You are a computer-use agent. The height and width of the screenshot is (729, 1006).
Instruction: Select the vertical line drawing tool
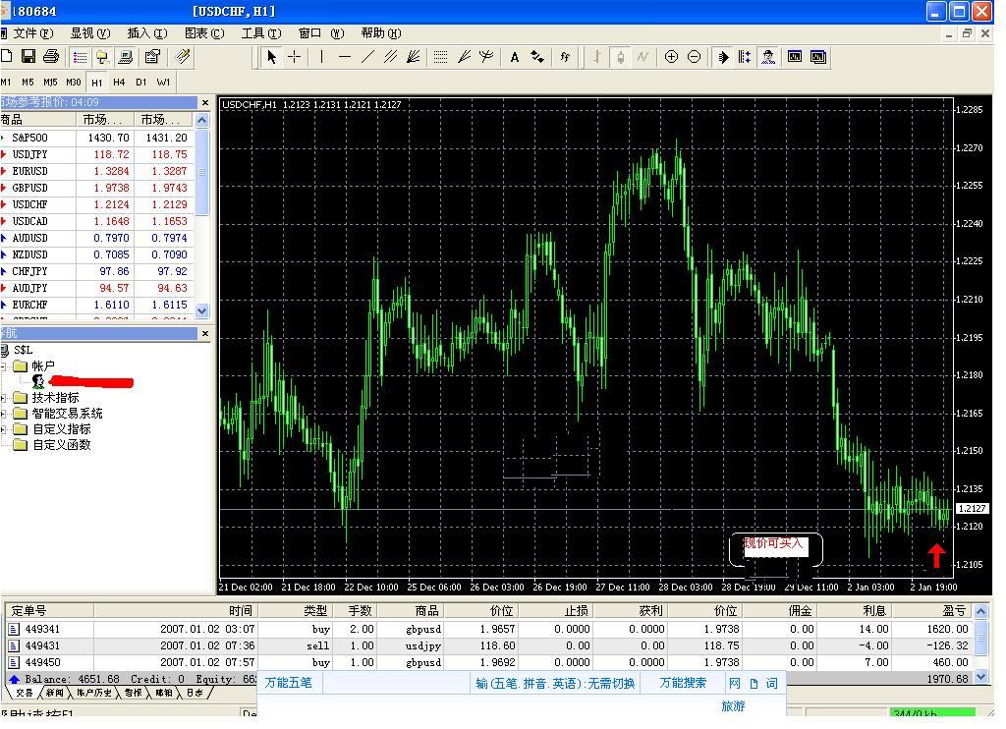point(321,57)
